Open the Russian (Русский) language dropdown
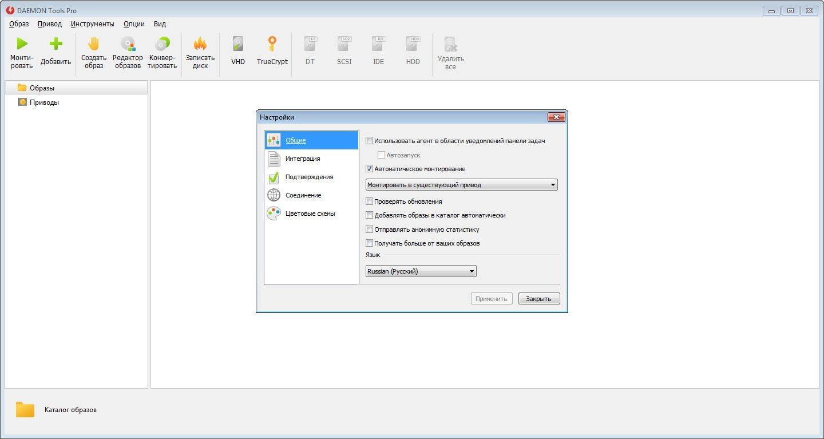824x439 pixels. coord(421,271)
